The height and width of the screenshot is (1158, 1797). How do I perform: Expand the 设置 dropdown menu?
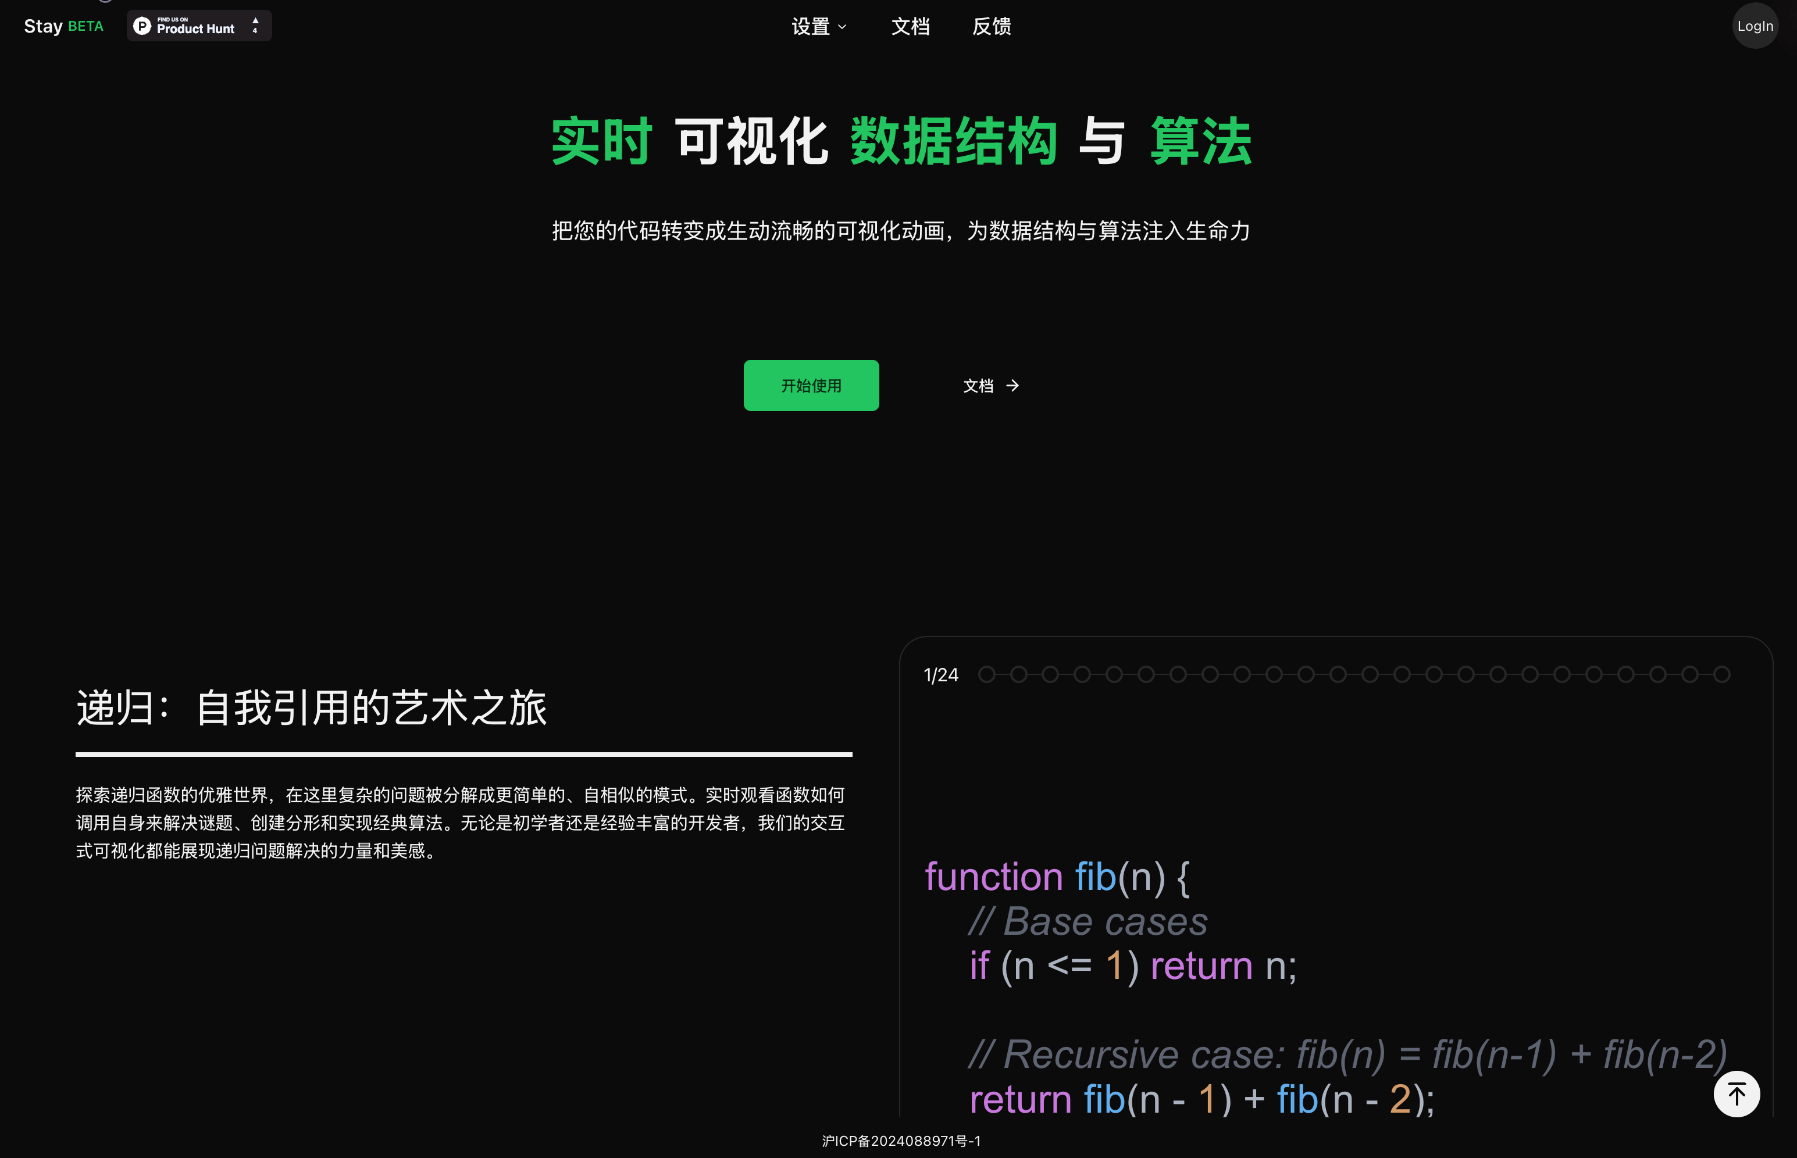point(811,25)
